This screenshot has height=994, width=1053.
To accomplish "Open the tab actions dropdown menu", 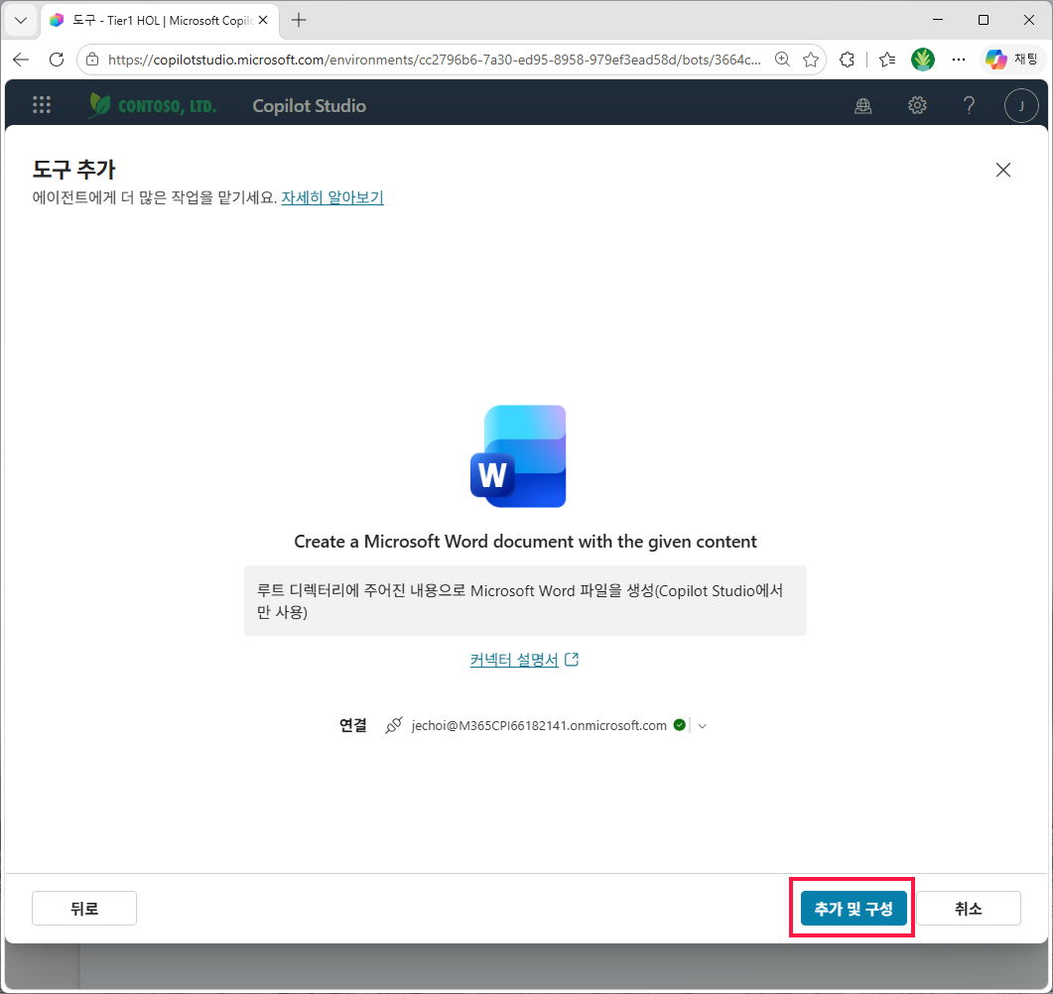I will 21,20.
